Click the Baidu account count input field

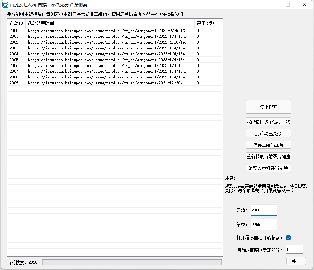(294, 249)
